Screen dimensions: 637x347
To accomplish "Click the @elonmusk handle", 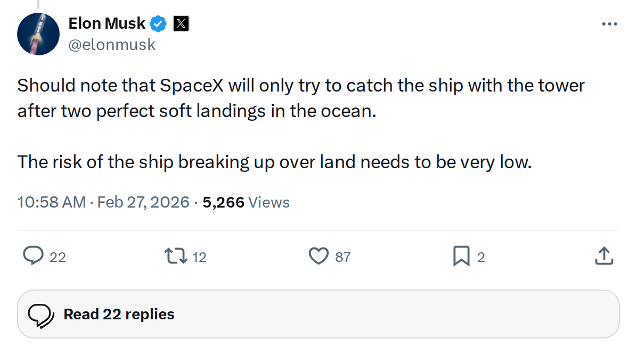I will pos(112,44).
